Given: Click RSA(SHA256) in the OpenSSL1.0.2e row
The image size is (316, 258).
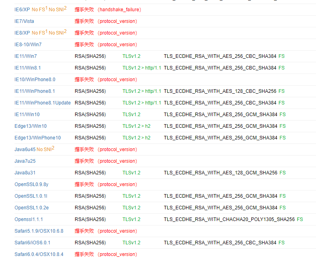Looking at the screenshot, I should pyautogui.click(x=90, y=208).
